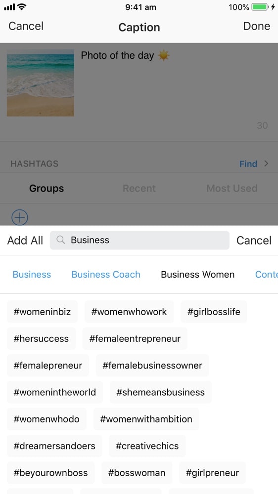Tap the plus circle add-group icon
Screen dimensions: 278x494
tap(20, 217)
